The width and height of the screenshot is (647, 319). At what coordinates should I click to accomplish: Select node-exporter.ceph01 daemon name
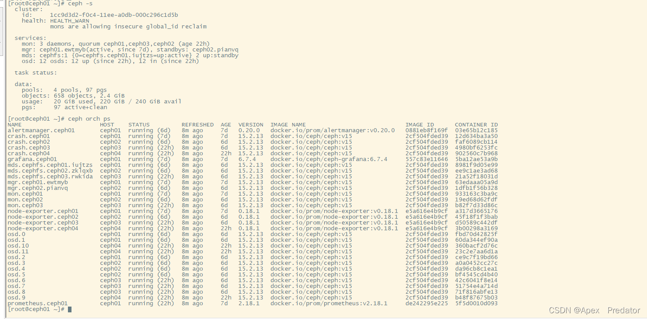point(43,211)
